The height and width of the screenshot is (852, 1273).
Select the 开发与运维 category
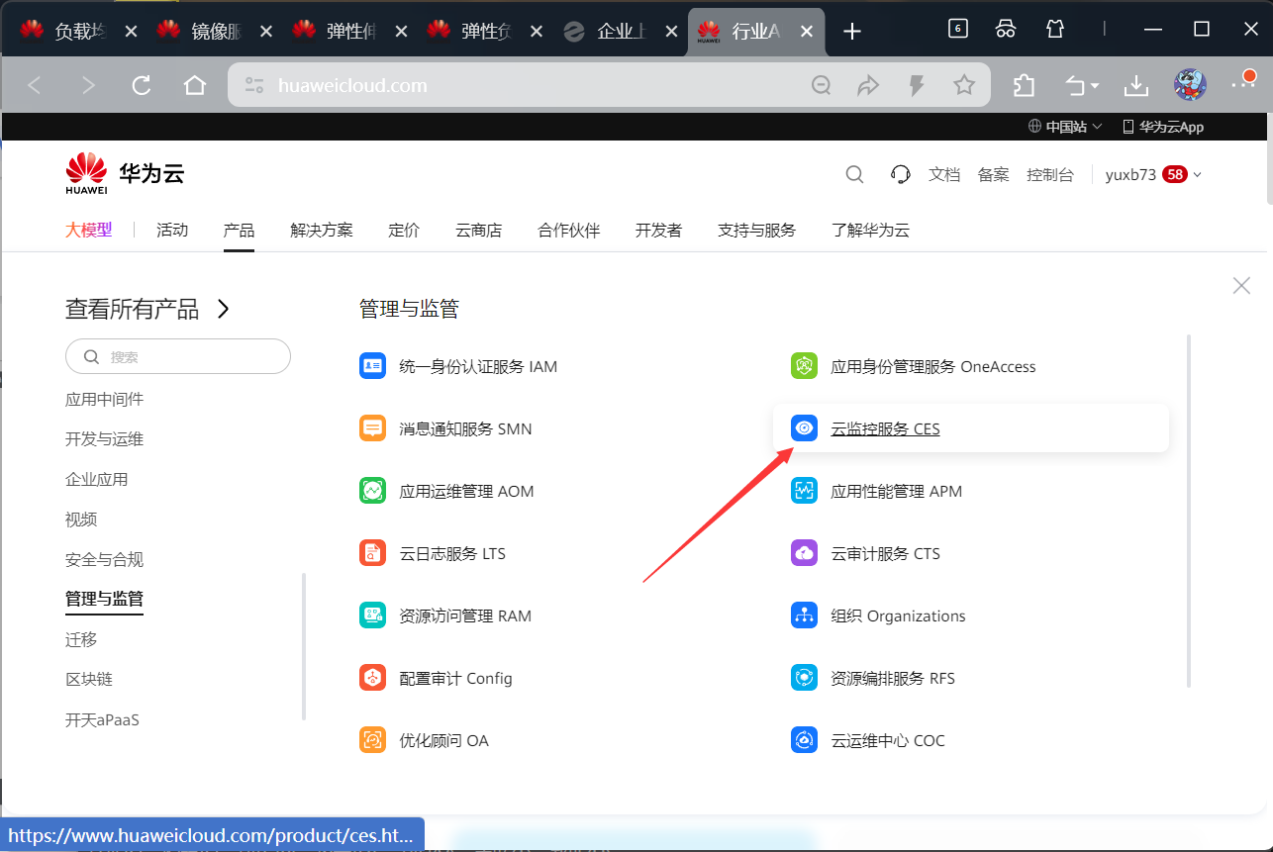(x=104, y=438)
